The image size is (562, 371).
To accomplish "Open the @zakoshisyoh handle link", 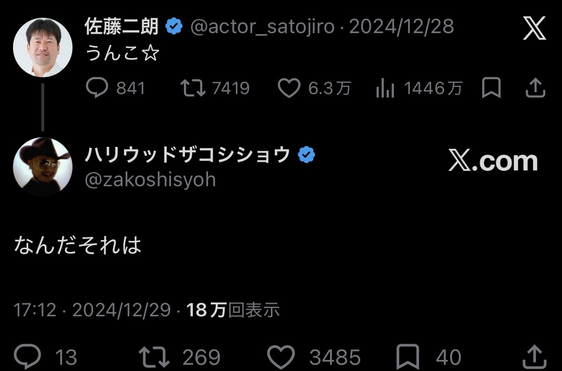I will [150, 180].
